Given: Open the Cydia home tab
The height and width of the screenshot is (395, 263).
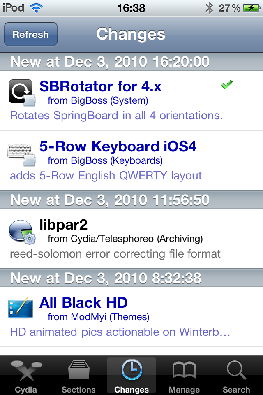Looking at the screenshot, I should point(26,375).
